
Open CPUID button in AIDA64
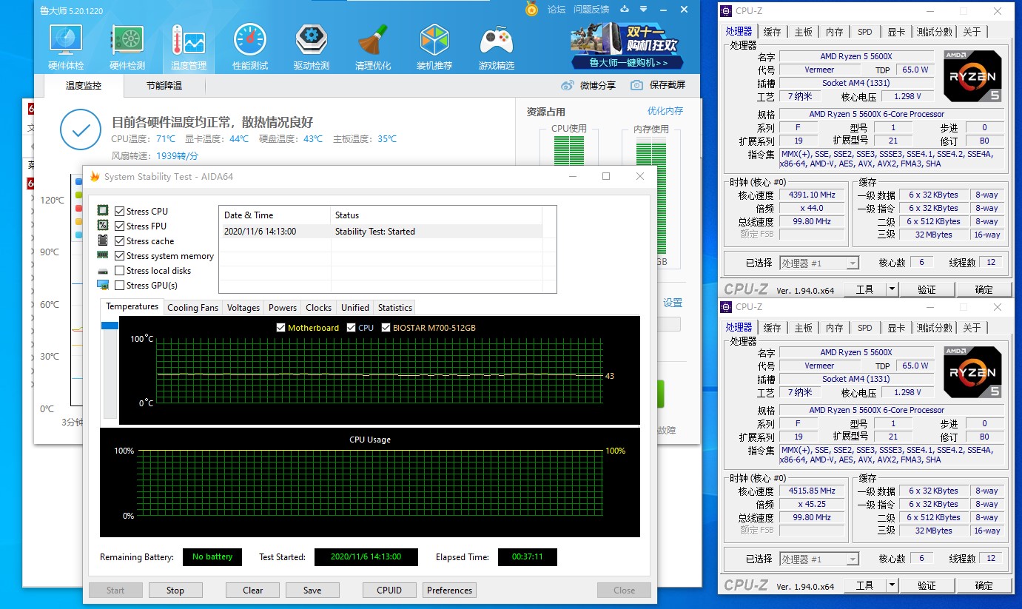pos(389,591)
